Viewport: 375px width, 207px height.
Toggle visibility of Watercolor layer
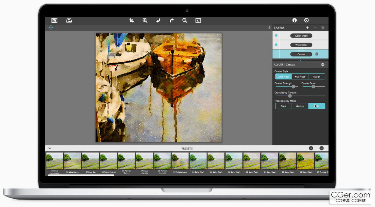(276, 45)
